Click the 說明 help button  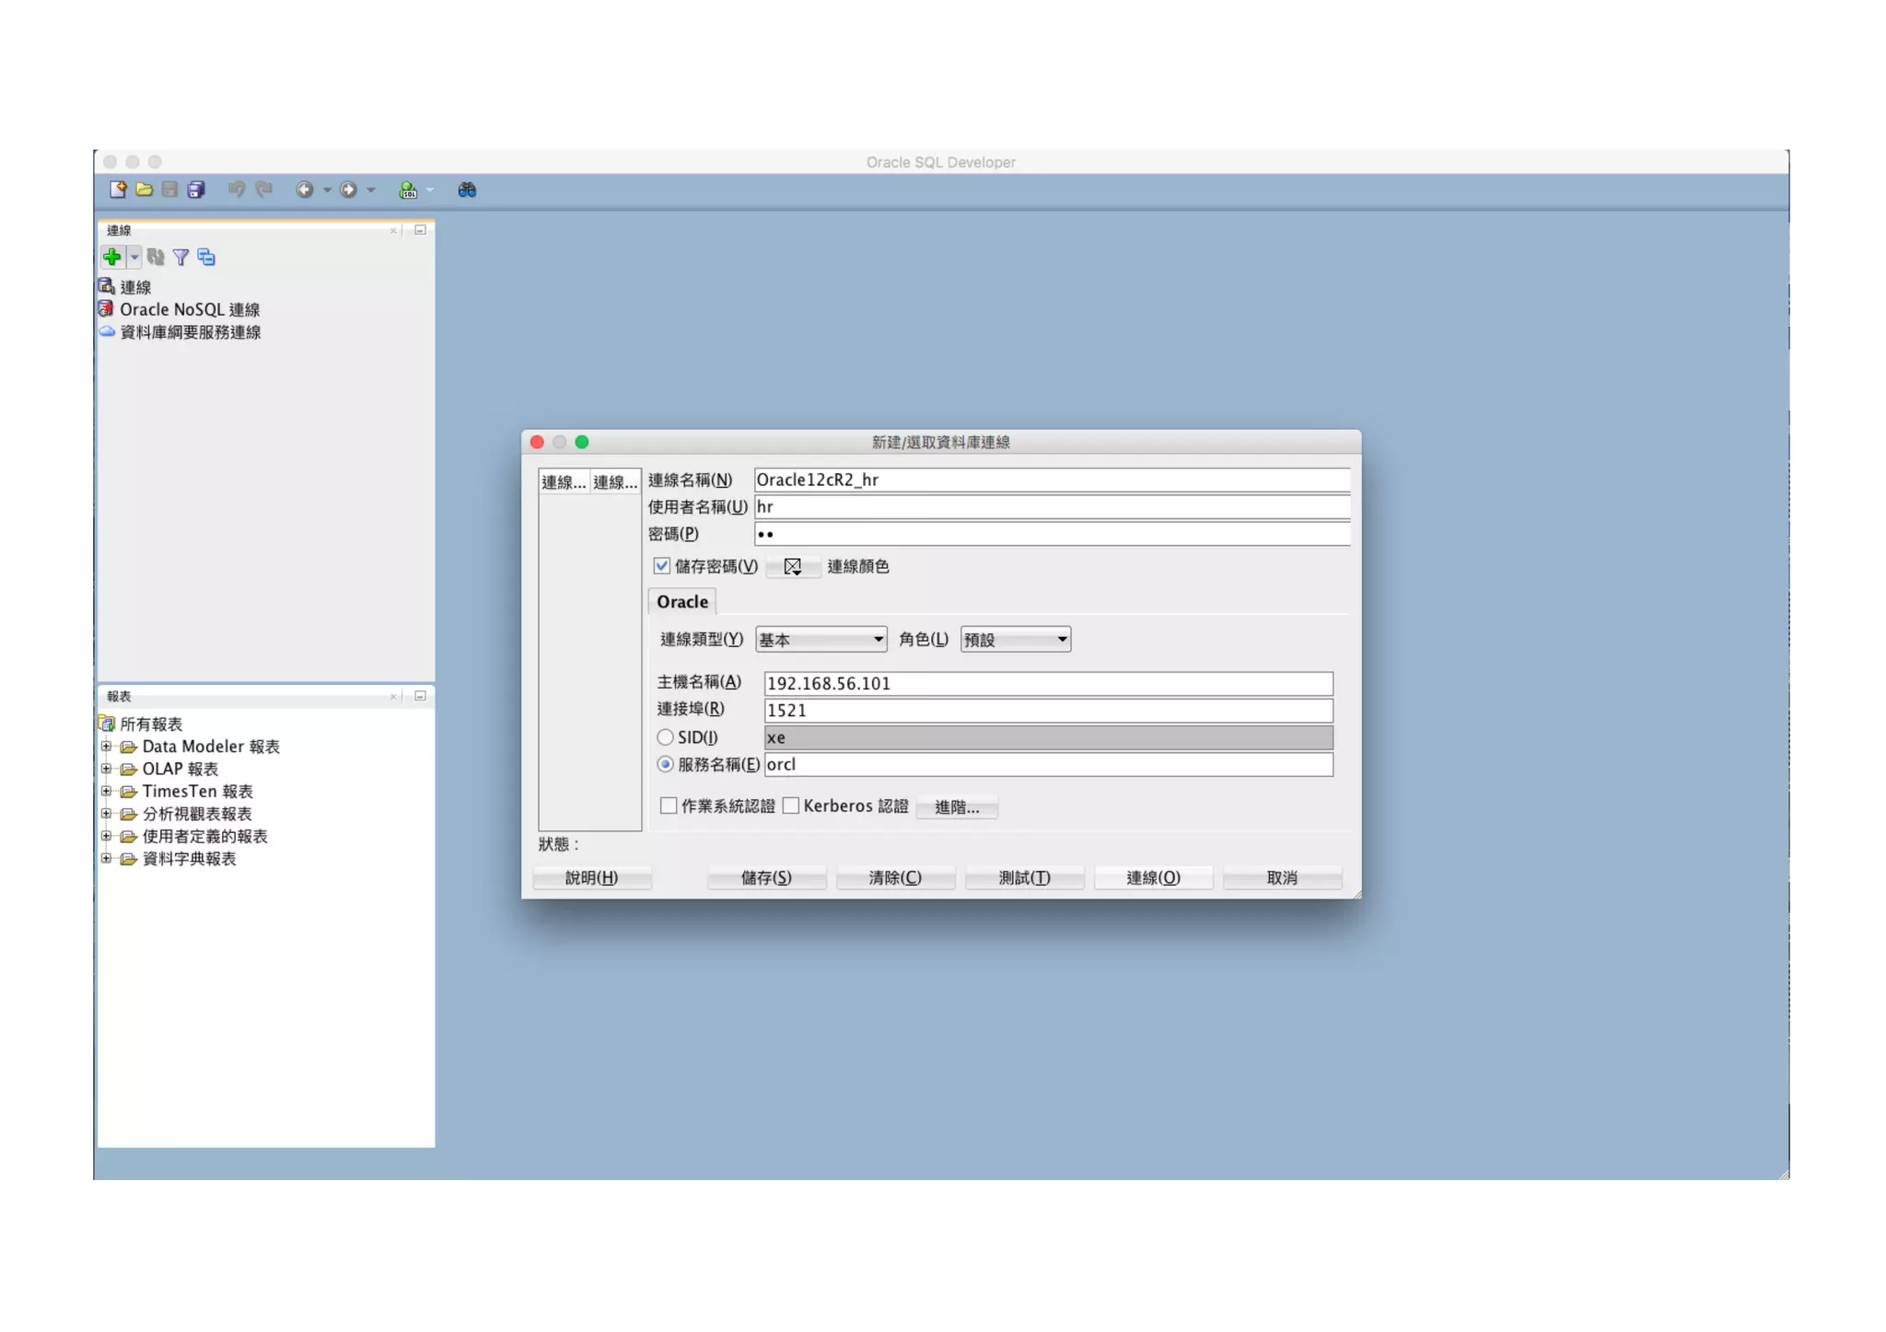pos(591,877)
